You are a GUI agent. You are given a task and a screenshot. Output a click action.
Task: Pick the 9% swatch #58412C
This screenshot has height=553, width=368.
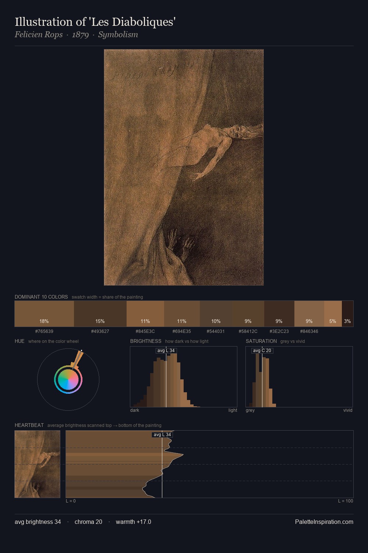tap(248, 314)
